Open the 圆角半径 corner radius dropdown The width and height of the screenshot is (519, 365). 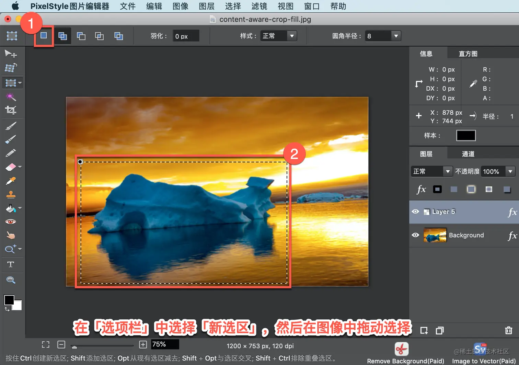(383, 36)
